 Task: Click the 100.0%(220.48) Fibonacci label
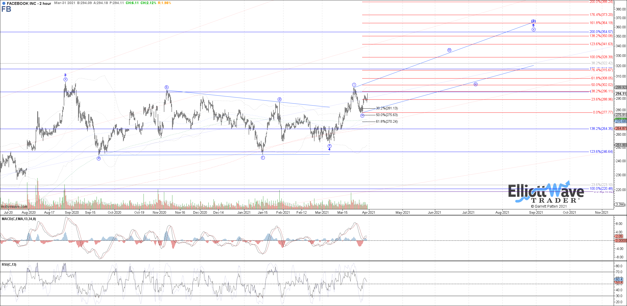point(601,189)
